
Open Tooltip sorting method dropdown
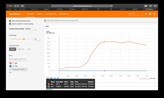(31, 29)
